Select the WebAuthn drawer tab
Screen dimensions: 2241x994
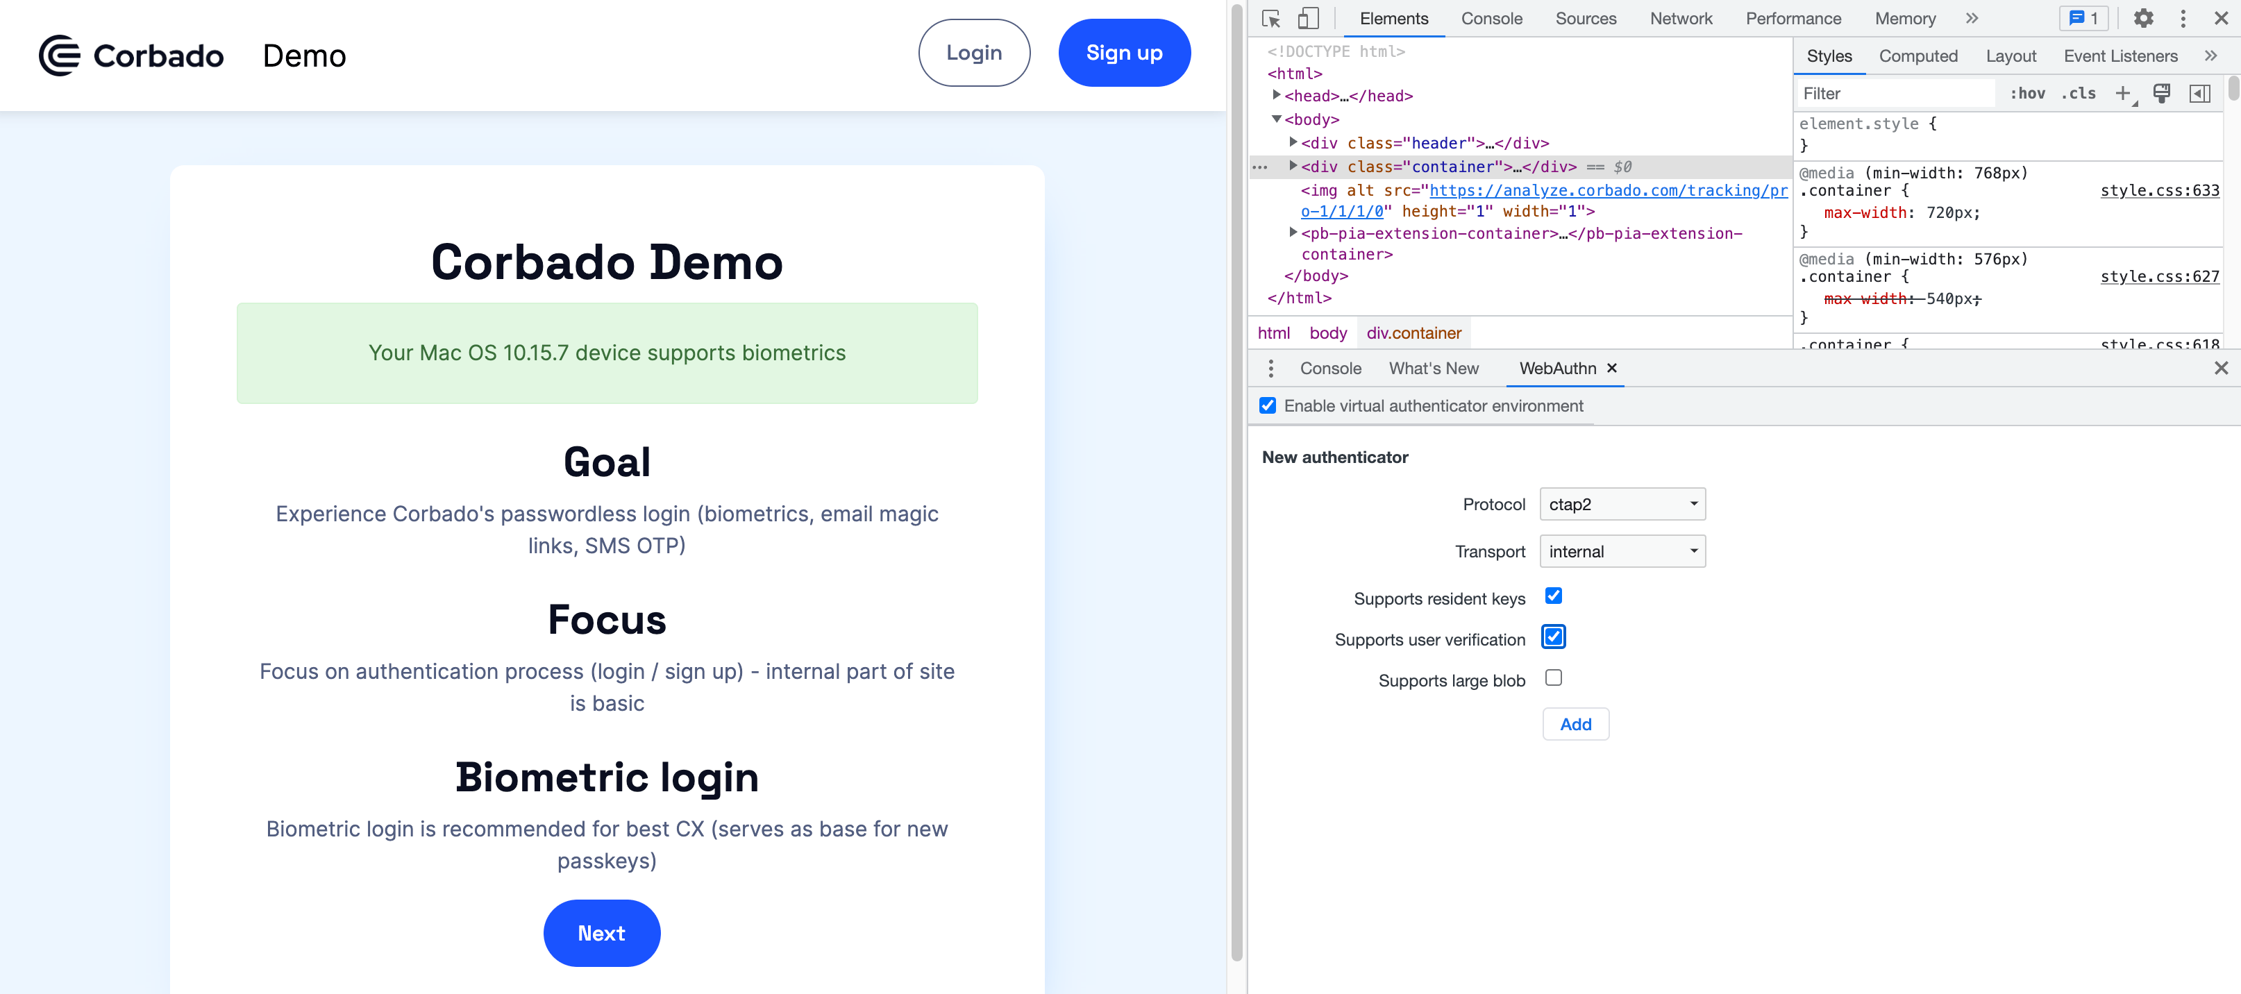click(x=1556, y=369)
